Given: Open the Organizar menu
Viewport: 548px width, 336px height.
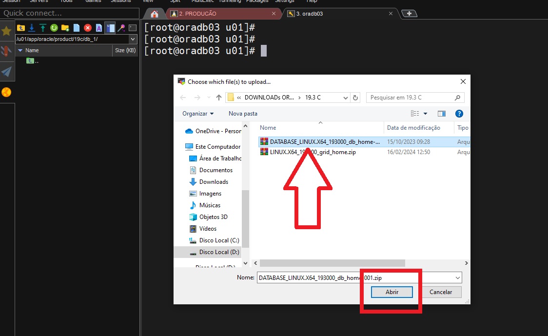Looking at the screenshot, I should [198, 114].
